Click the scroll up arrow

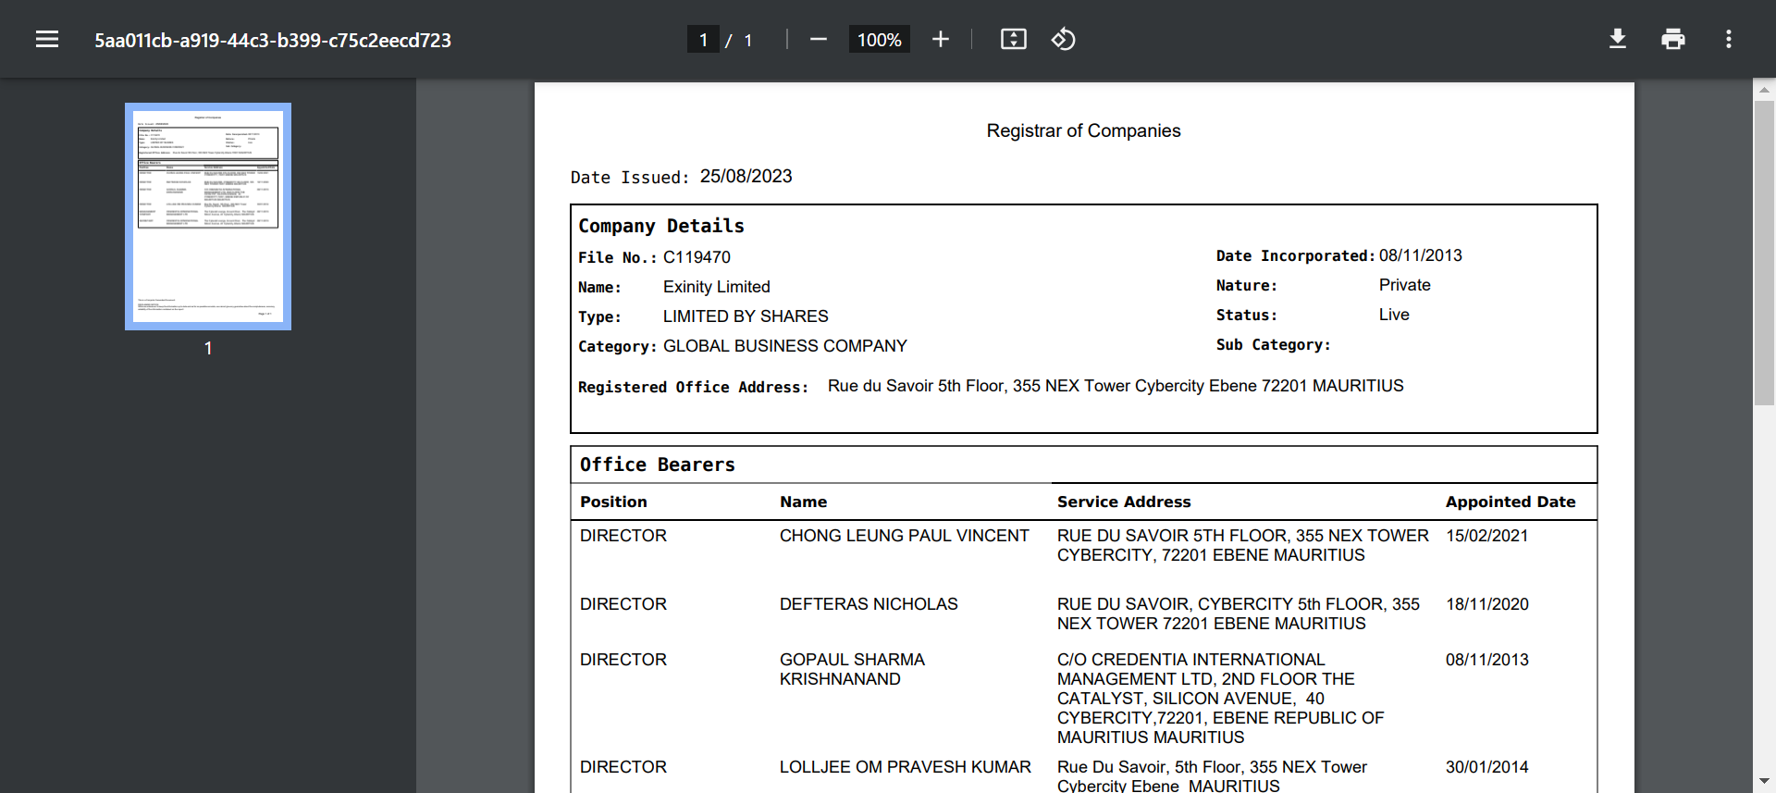coord(1764,90)
